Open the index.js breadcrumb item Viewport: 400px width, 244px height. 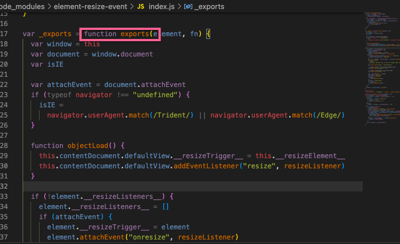(162, 6)
